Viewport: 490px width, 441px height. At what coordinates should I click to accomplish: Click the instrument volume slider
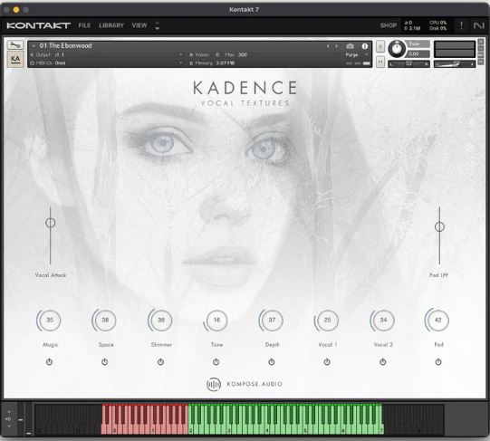click(x=455, y=64)
